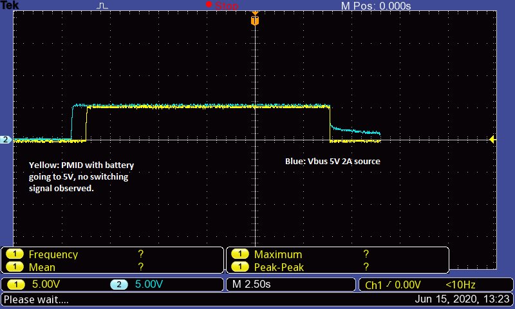This screenshot has height=309, width=515.
Task: Click the Blue: Vbus 5V 2A source annotation
Action: pyautogui.click(x=333, y=161)
